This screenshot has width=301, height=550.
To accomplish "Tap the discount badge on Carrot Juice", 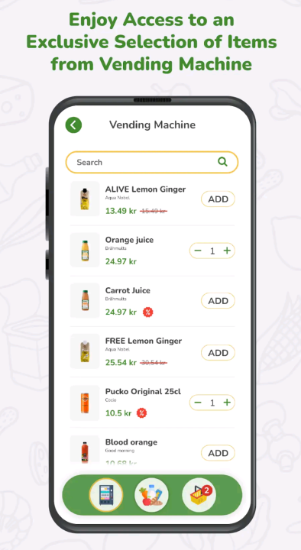I will click(148, 312).
